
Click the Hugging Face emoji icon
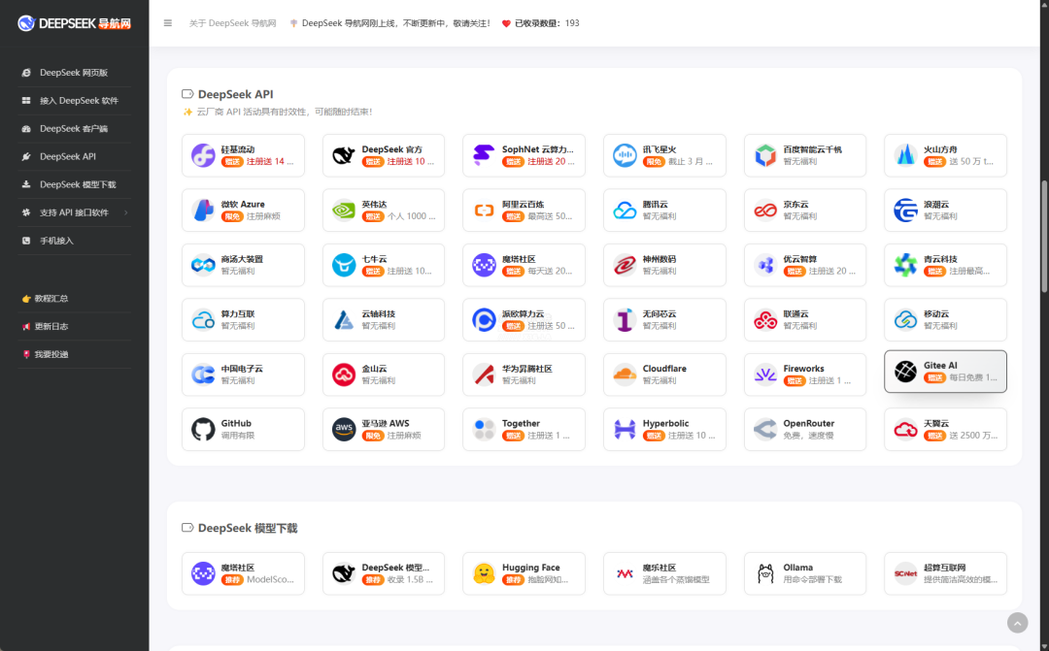484,573
